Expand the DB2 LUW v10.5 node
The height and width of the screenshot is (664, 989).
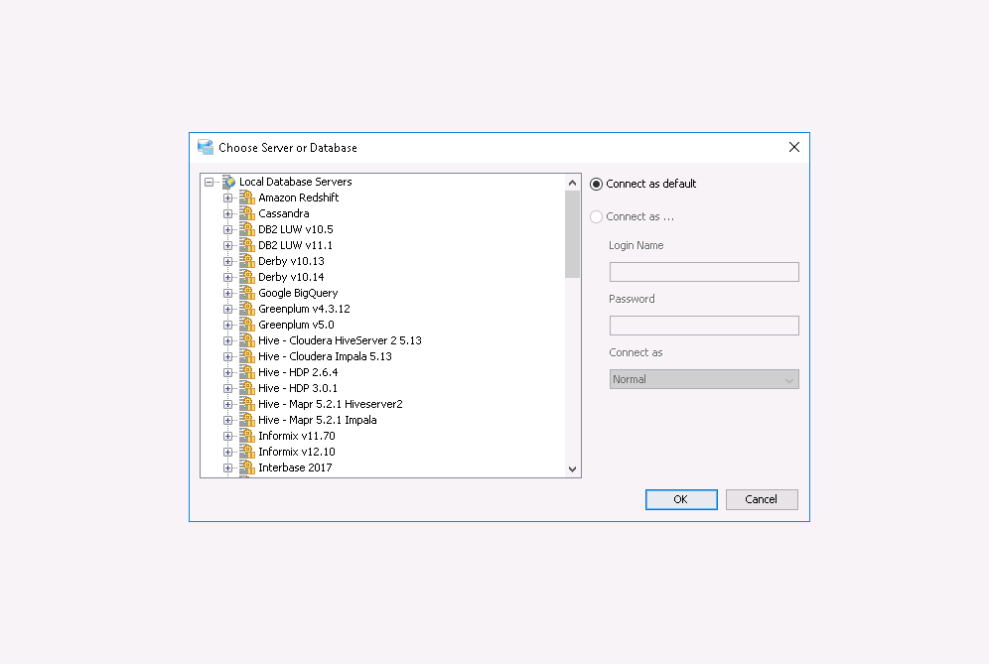[x=227, y=229]
